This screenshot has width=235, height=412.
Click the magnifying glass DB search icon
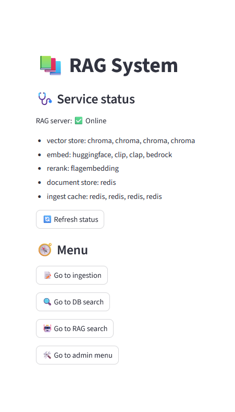47,302
